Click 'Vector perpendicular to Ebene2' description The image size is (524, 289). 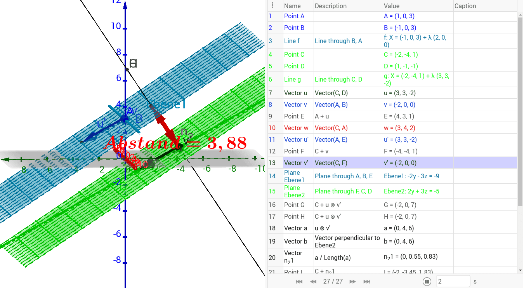coord(347,241)
